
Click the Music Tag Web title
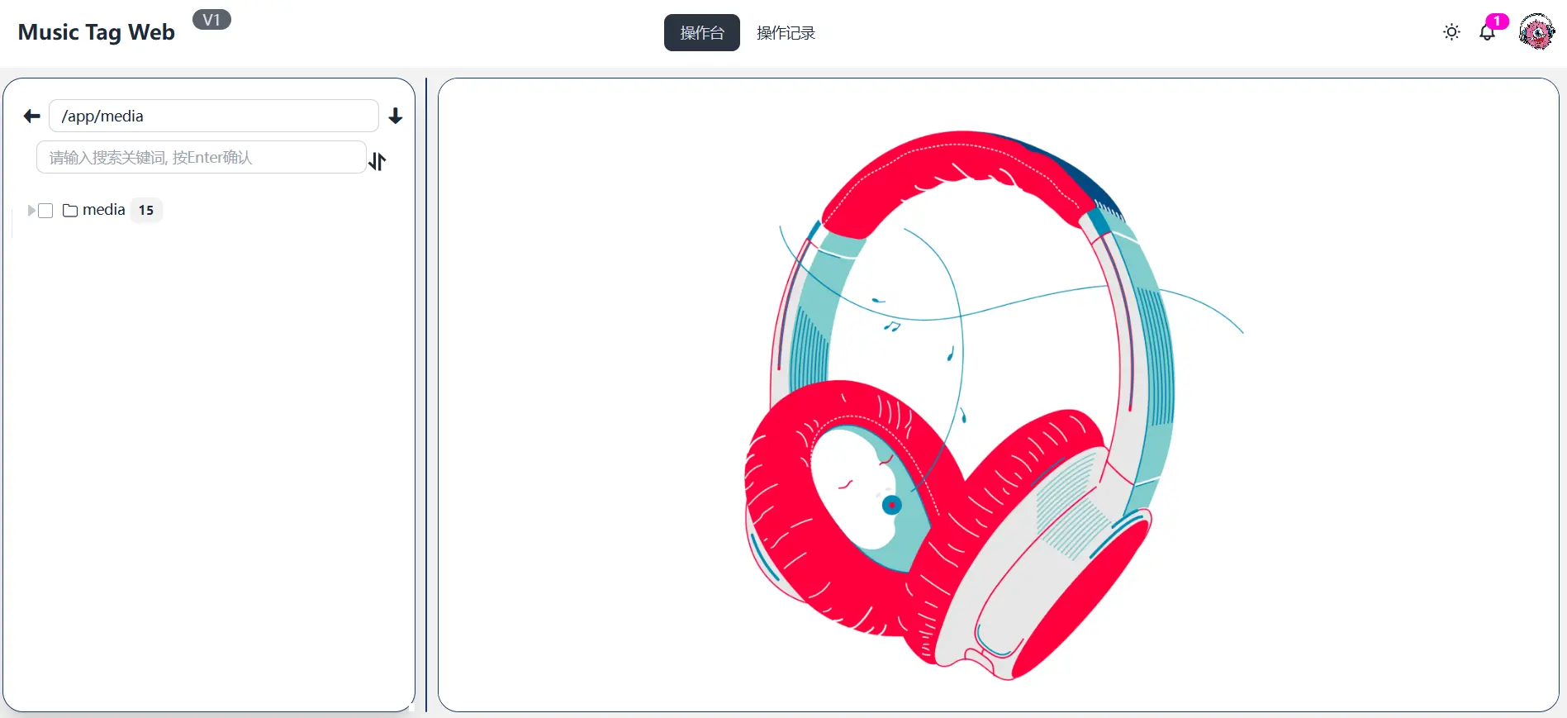pos(97,32)
